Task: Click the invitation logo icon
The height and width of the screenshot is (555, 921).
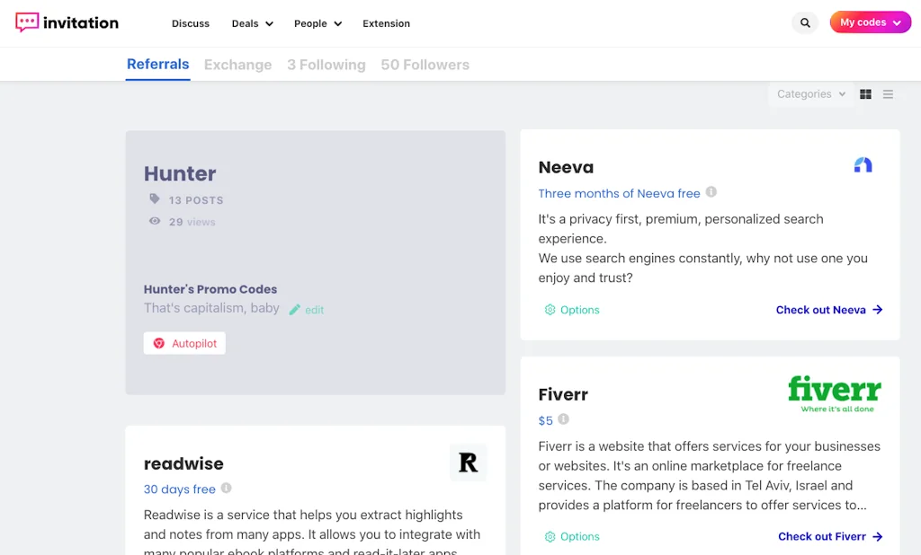Action: 28,22
